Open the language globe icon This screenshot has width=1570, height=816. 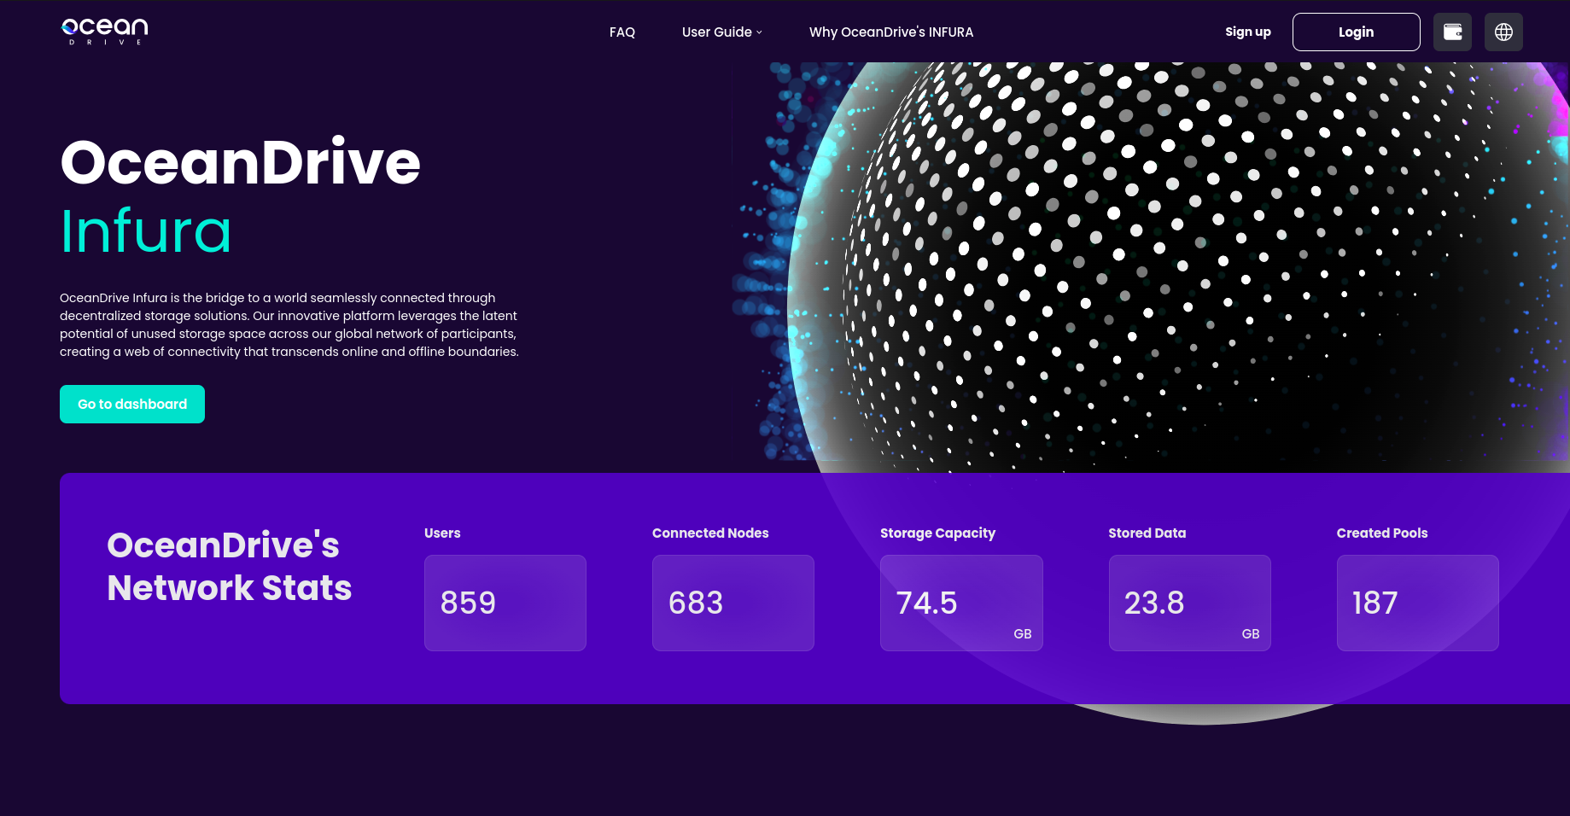[x=1503, y=32]
